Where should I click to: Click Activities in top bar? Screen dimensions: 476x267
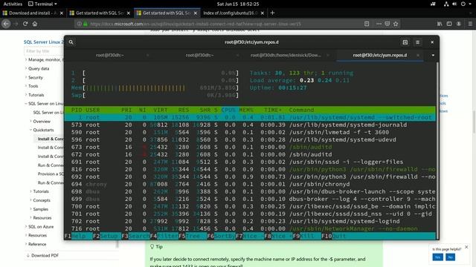pyautogui.click(x=13, y=4)
